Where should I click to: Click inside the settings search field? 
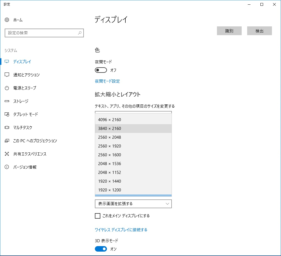click(x=41, y=33)
